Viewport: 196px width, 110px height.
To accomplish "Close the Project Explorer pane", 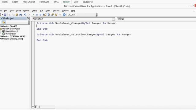I will (x=28, y=18).
